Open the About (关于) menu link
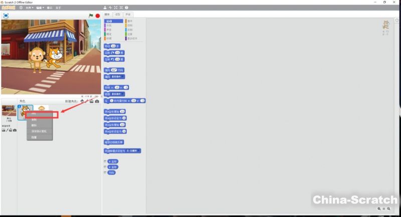The height and width of the screenshot is (217, 401). coord(58,8)
